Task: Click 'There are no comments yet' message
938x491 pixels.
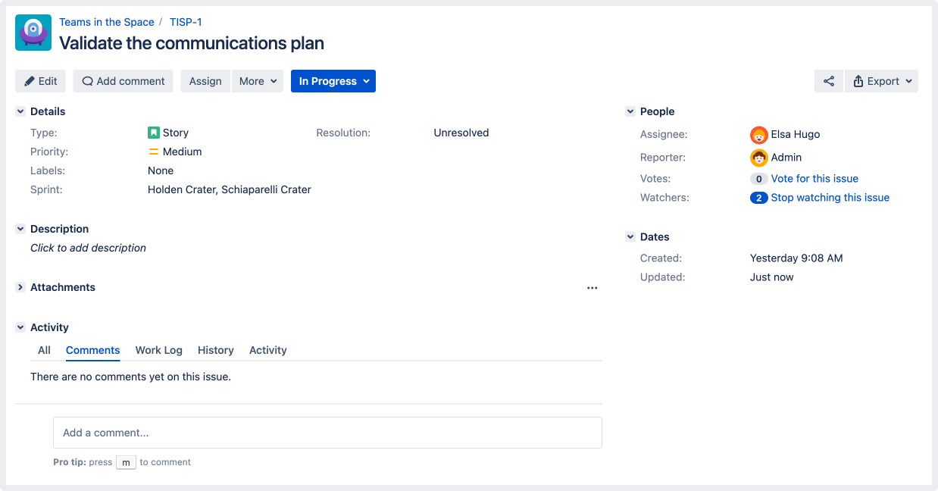Action: tap(130, 377)
